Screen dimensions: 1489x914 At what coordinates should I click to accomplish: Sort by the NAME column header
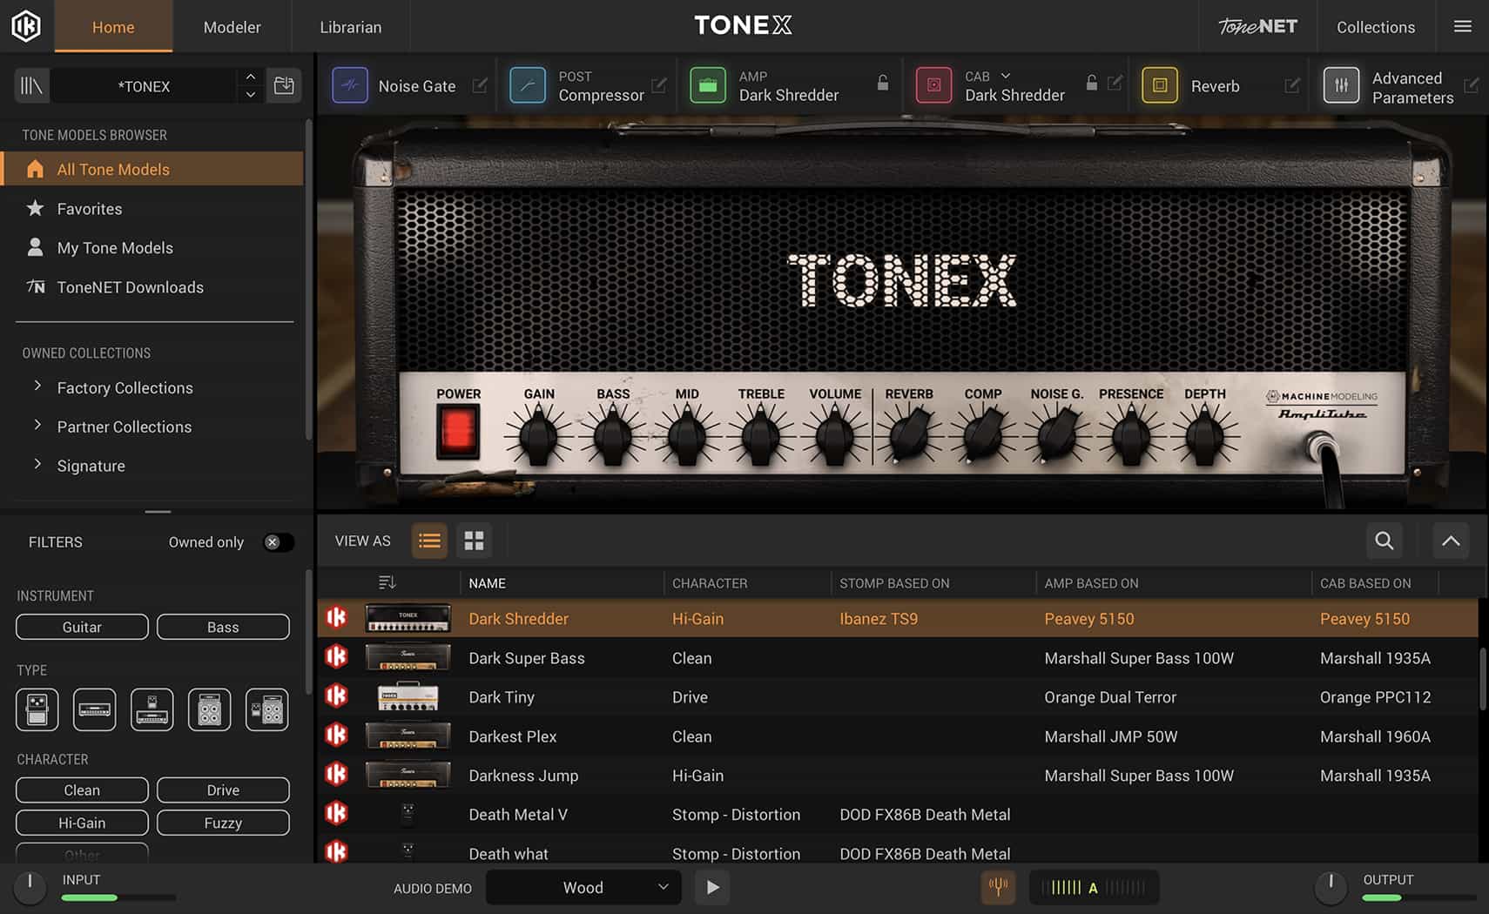tap(487, 582)
